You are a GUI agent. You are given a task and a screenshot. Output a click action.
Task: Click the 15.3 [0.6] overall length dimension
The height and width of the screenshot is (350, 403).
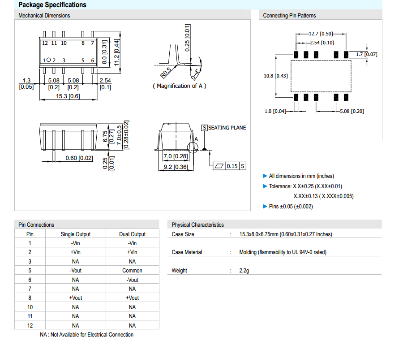point(68,96)
